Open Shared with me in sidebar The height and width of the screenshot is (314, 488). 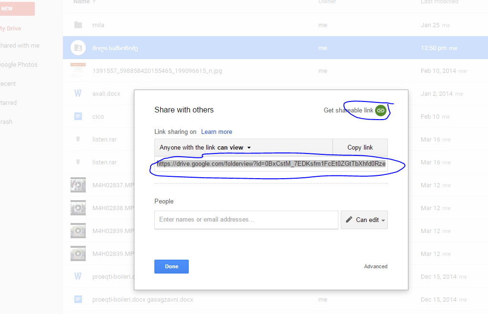pyautogui.click(x=20, y=45)
